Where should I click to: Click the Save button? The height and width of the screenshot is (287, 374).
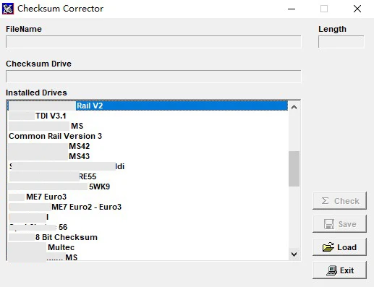[339, 224]
